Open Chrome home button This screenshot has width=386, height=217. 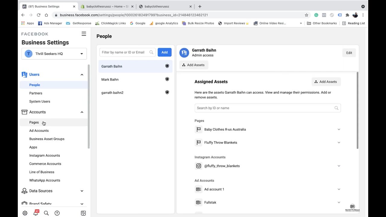pos(46,15)
